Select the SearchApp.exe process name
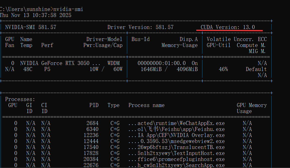The height and width of the screenshot is (168, 290). (205, 165)
